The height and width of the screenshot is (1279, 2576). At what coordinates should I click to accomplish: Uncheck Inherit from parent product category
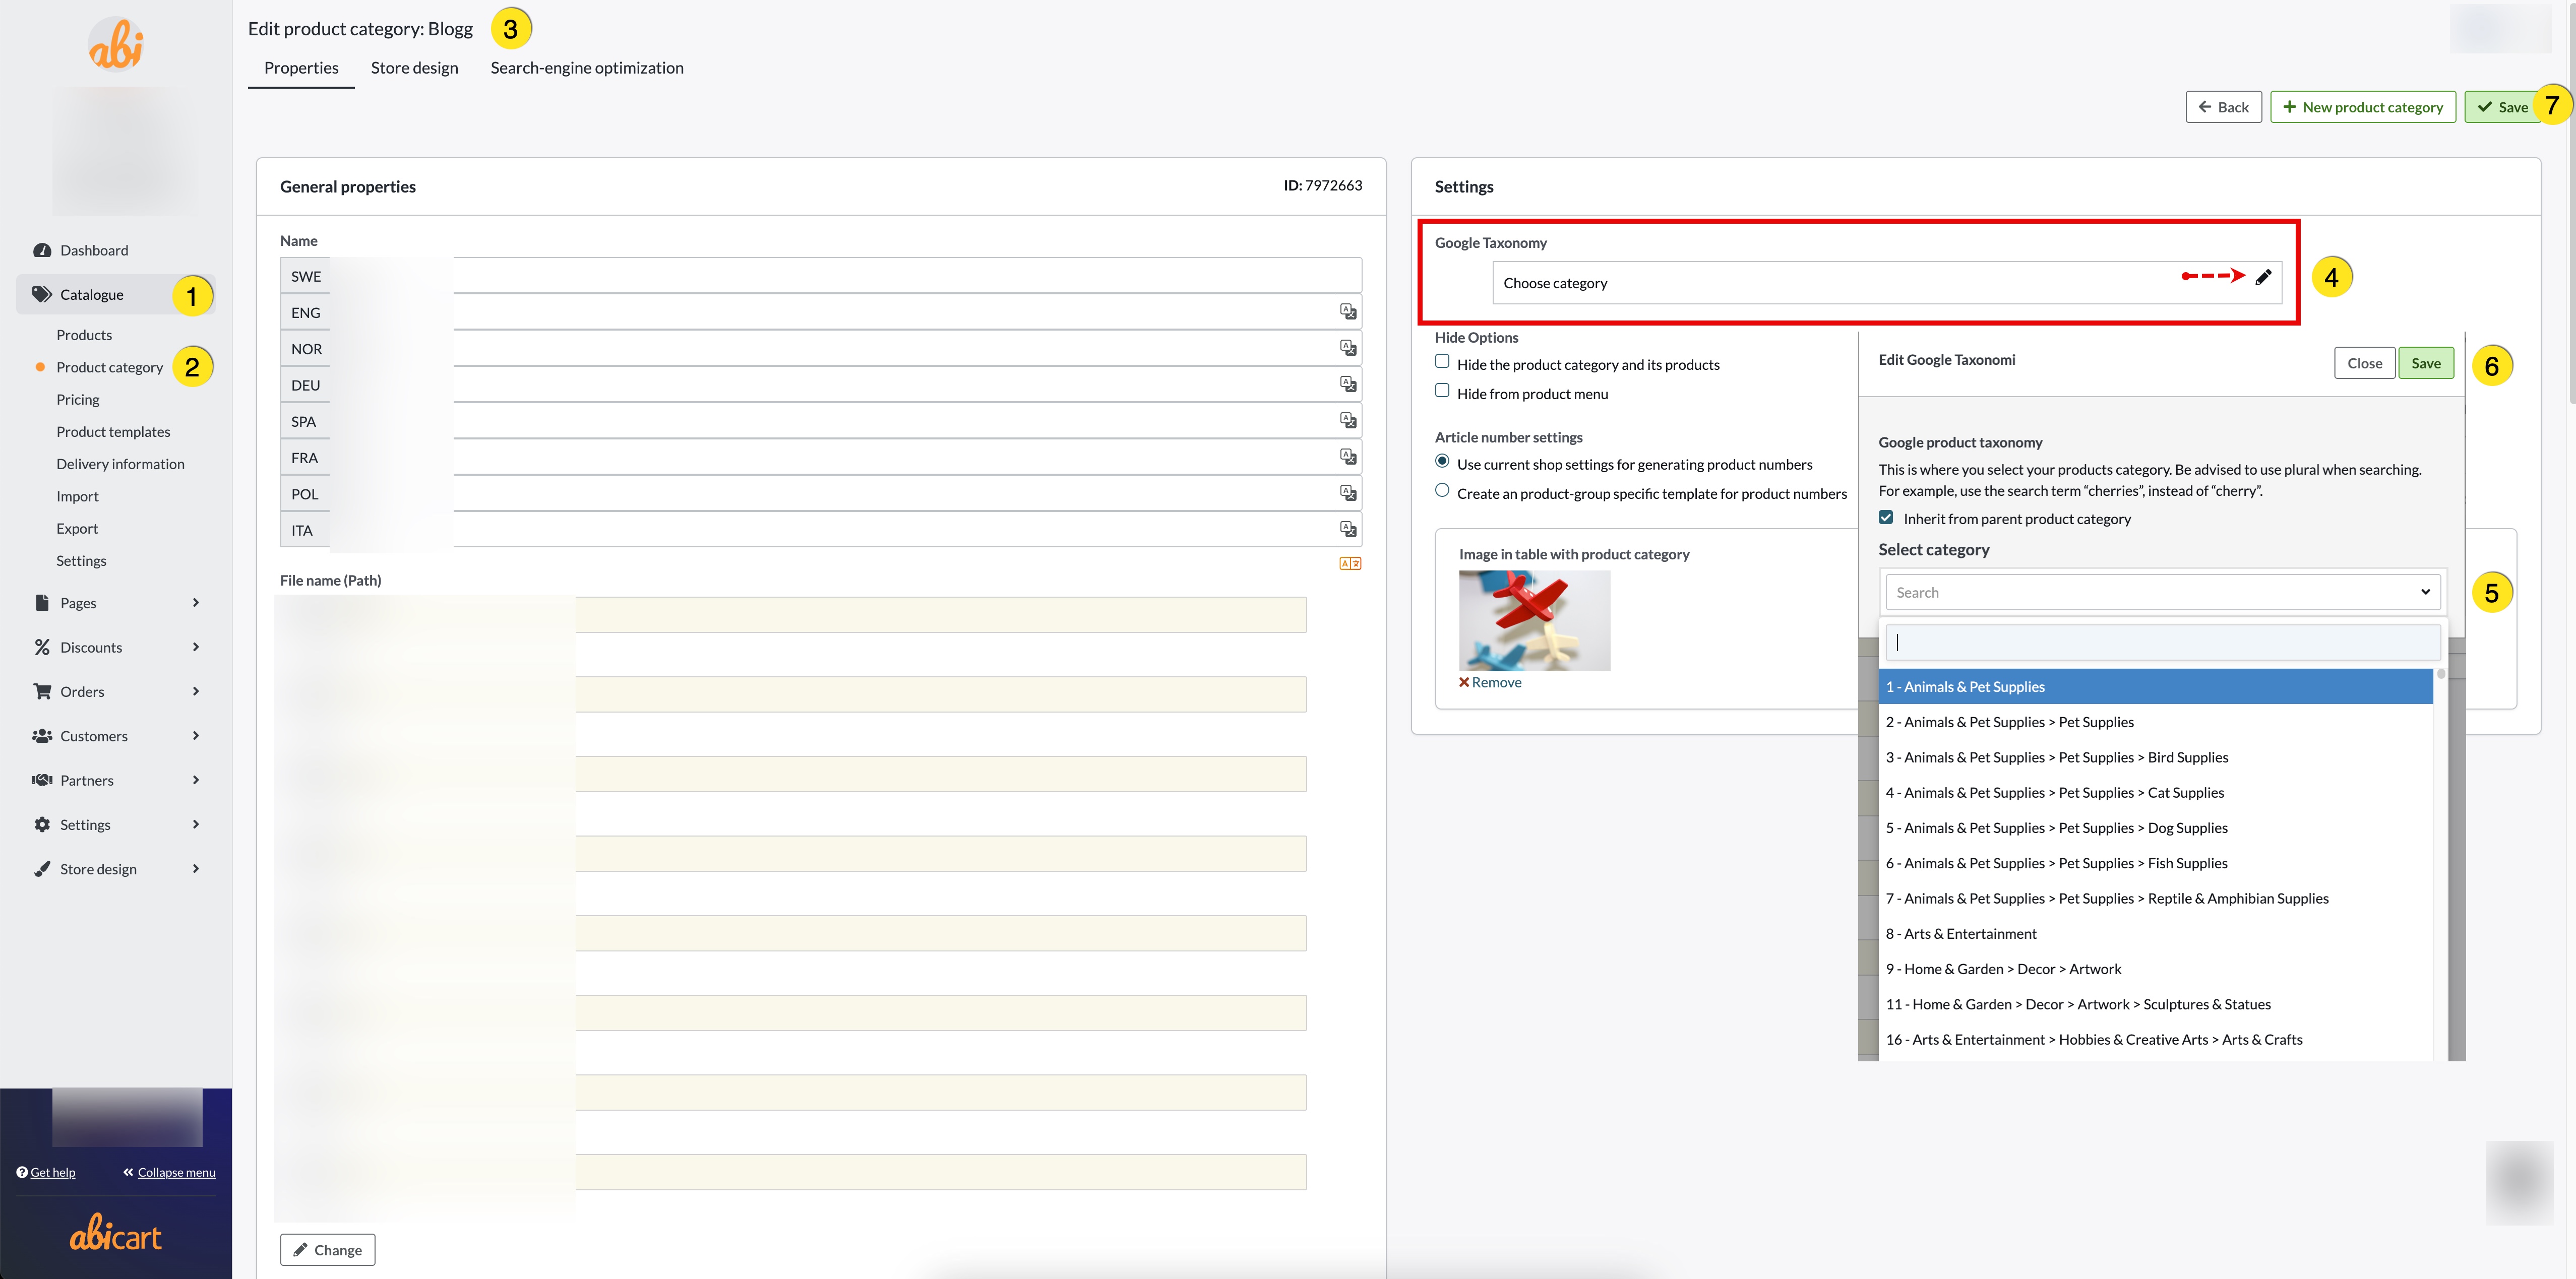(x=1886, y=518)
